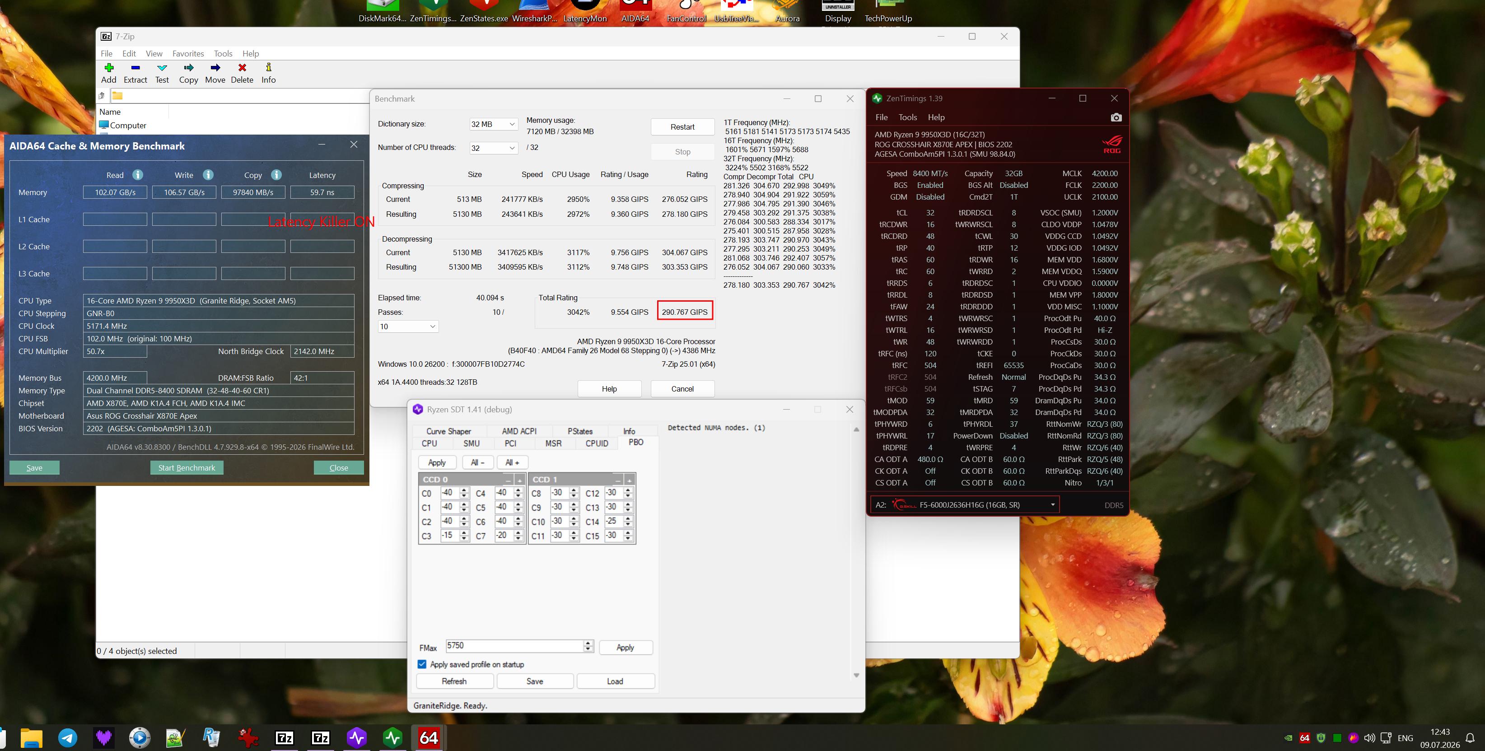Switch to the MSR tab

point(553,443)
